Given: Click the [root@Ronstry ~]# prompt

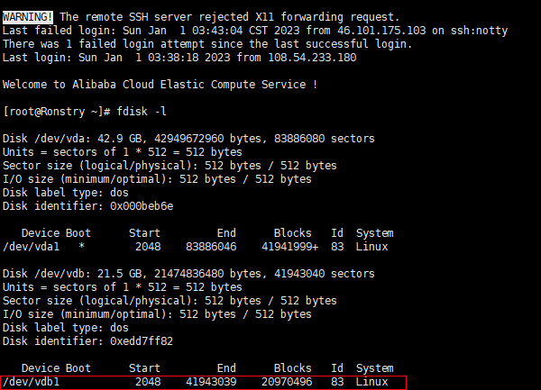Looking at the screenshot, I should click(x=56, y=112).
